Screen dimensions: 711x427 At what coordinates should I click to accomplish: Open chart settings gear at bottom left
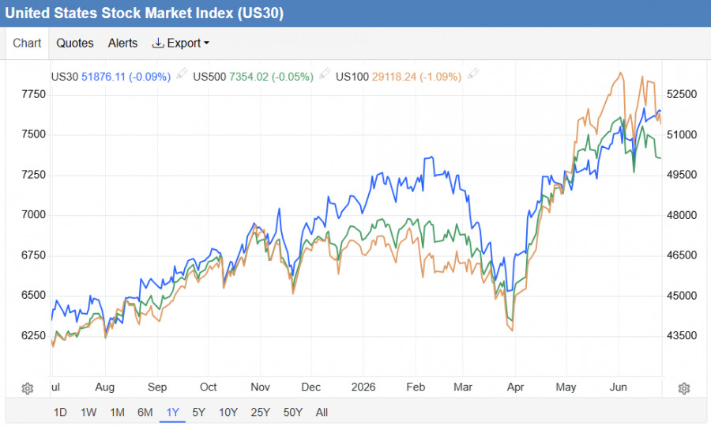coord(27,388)
